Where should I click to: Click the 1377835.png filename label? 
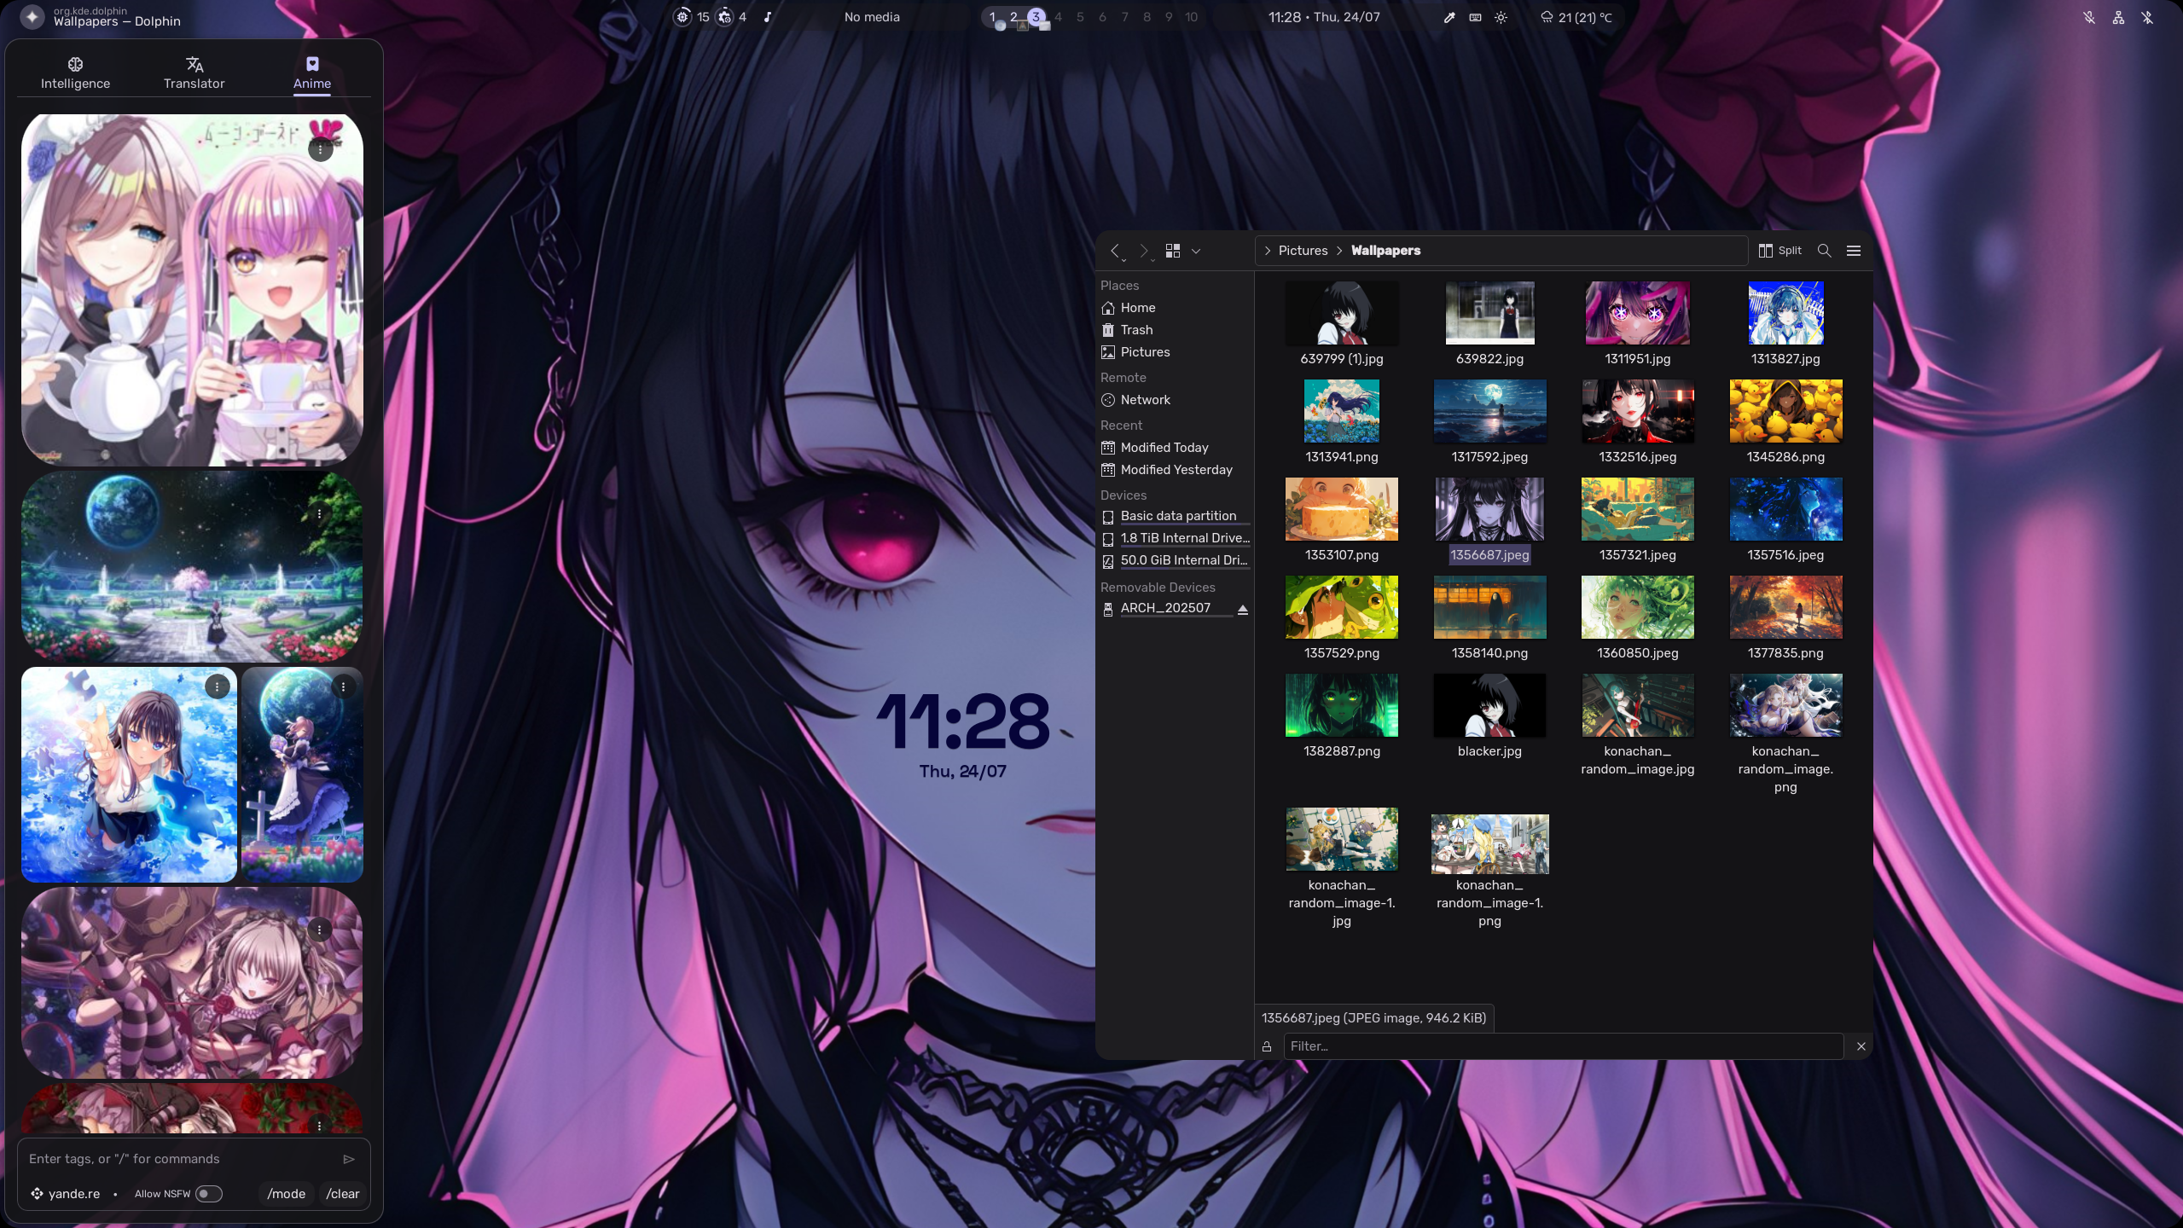click(1785, 653)
